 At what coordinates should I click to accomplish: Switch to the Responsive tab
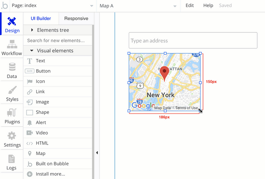[76, 19]
